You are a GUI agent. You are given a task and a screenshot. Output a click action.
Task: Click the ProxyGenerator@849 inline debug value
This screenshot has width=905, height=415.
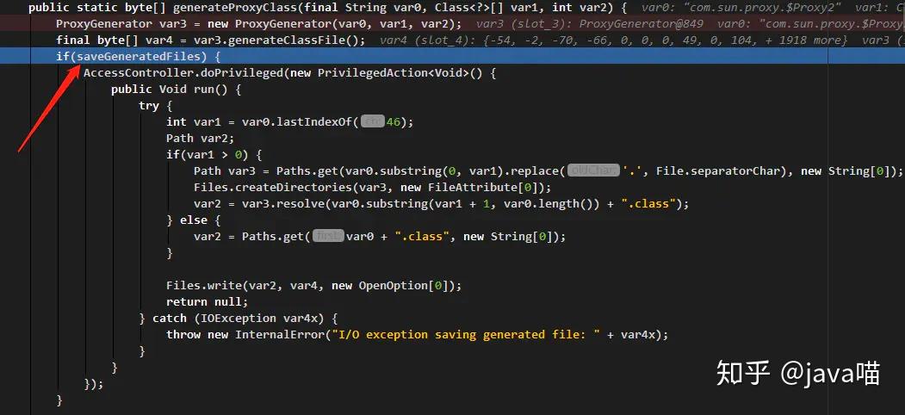tap(642, 23)
